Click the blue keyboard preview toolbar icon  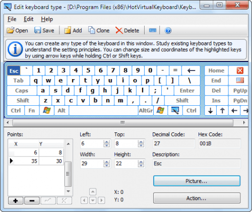153,31
